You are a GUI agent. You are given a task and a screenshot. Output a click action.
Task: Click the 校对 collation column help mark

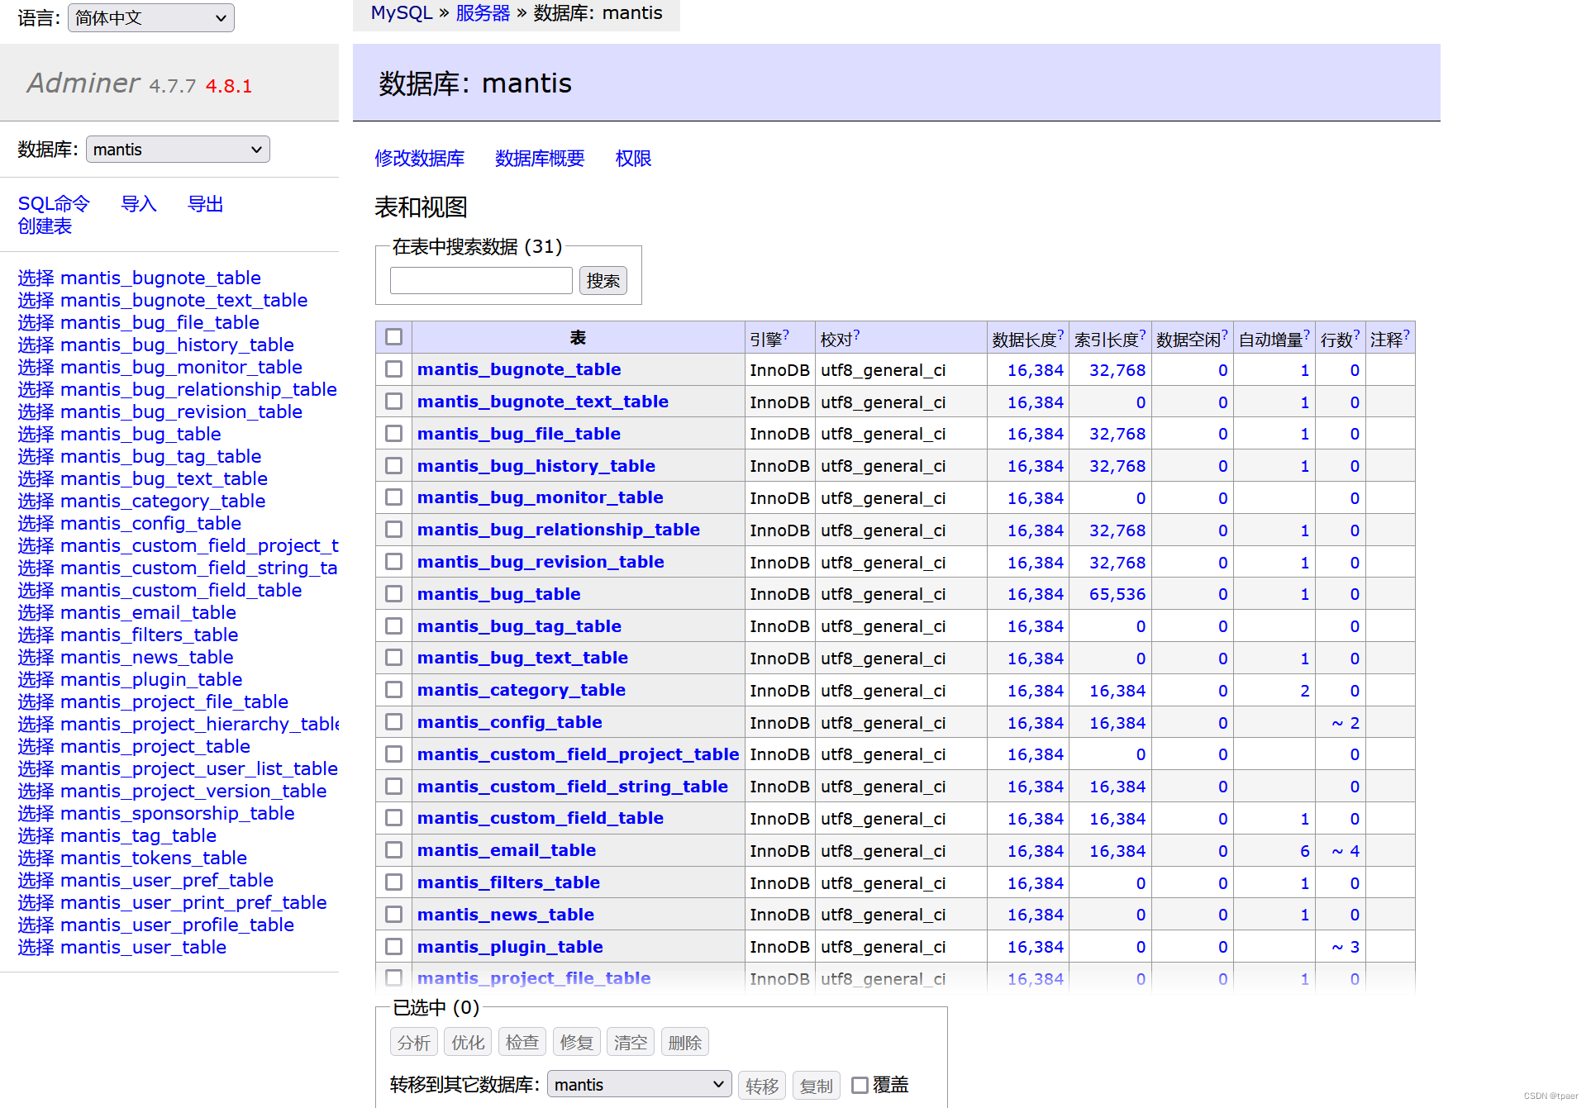coord(857,335)
